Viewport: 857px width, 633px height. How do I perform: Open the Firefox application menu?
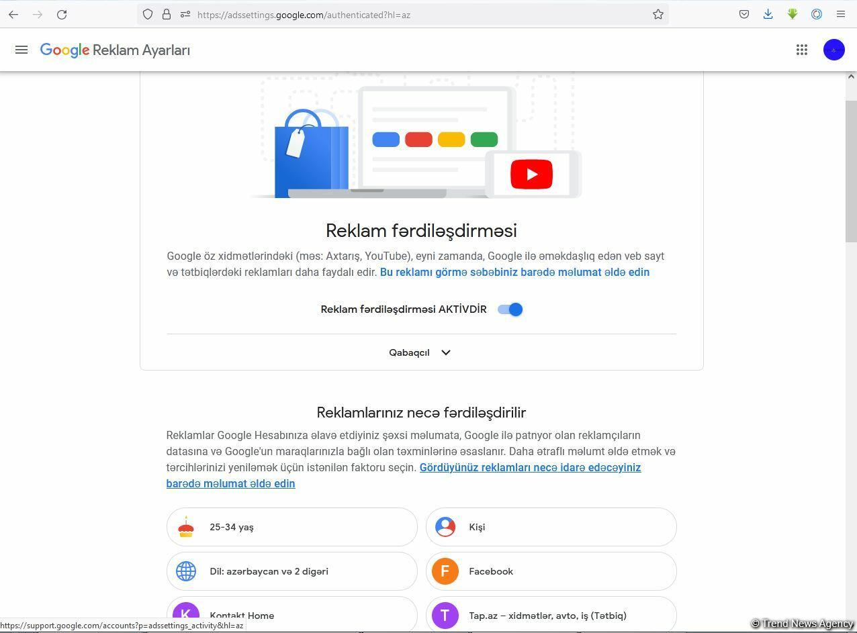pyautogui.click(x=841, y=14)
